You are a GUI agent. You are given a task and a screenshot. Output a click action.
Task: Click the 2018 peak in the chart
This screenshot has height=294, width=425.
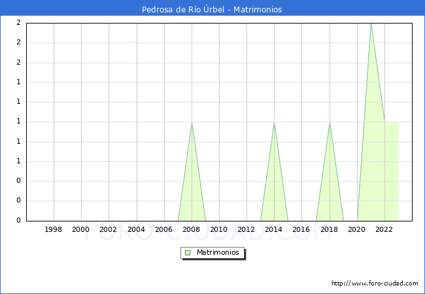click(x=330, y=122)
